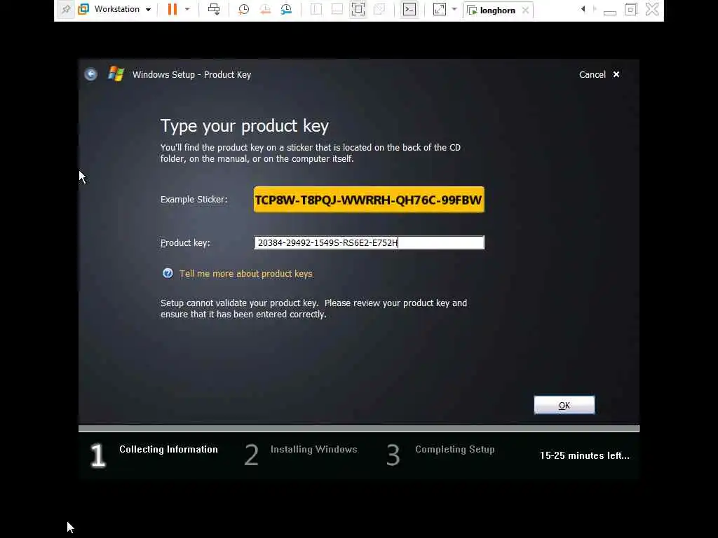
Task: Take a snapshot of the VM
Action: click(x=243, y=9)
